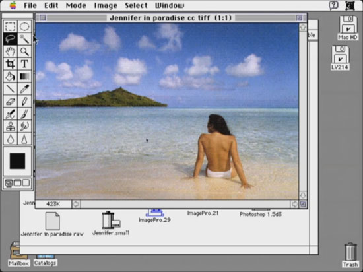This screenshot has width=363, height=272.
Task: Click the image window scroll down arrow
Action: 303,195
